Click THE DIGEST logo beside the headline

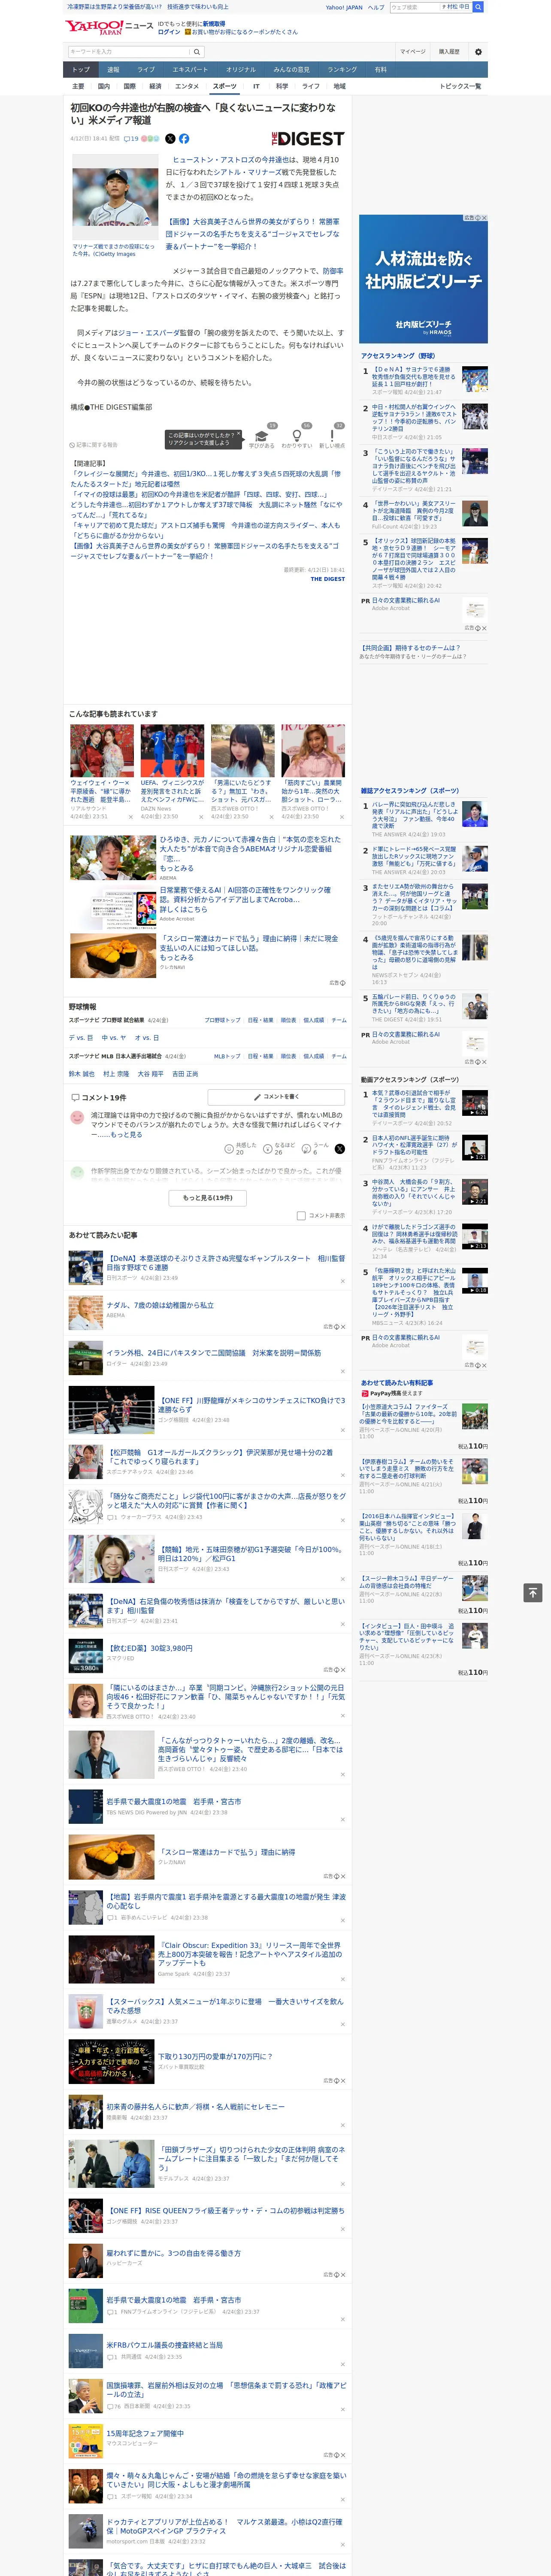click(308, 139)
